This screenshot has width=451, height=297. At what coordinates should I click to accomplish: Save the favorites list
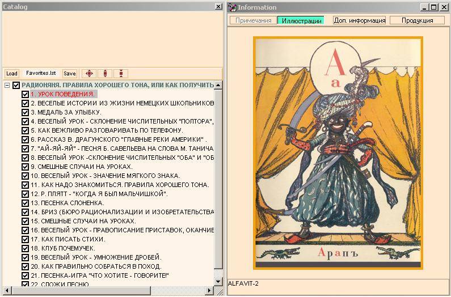tap(70, 74)
